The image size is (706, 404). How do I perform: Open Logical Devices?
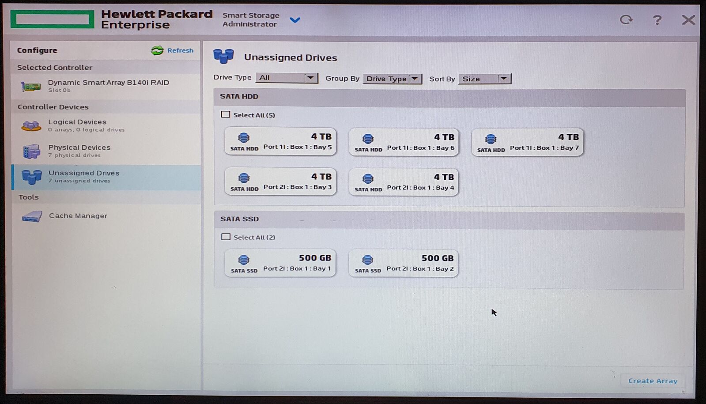106,125
